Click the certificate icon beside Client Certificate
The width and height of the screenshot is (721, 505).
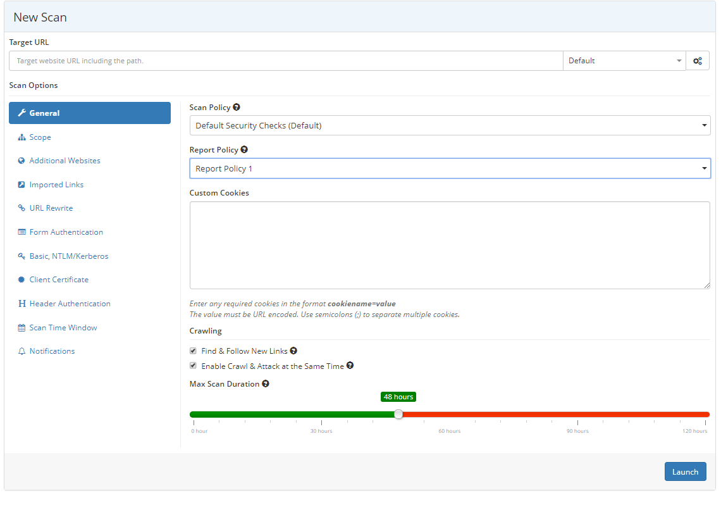pyautogui.click(x=22, y=279)
